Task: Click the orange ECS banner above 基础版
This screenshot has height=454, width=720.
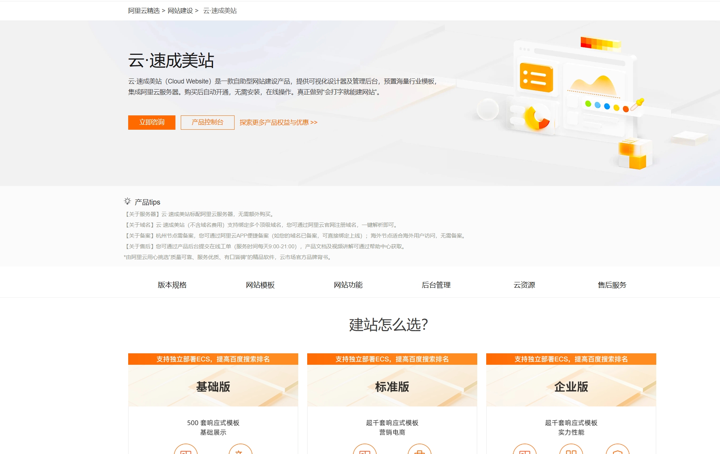Action: tap(213, 359)
